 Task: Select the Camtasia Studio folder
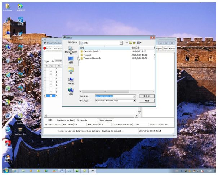pyautogui.click(x=91, y=51)
